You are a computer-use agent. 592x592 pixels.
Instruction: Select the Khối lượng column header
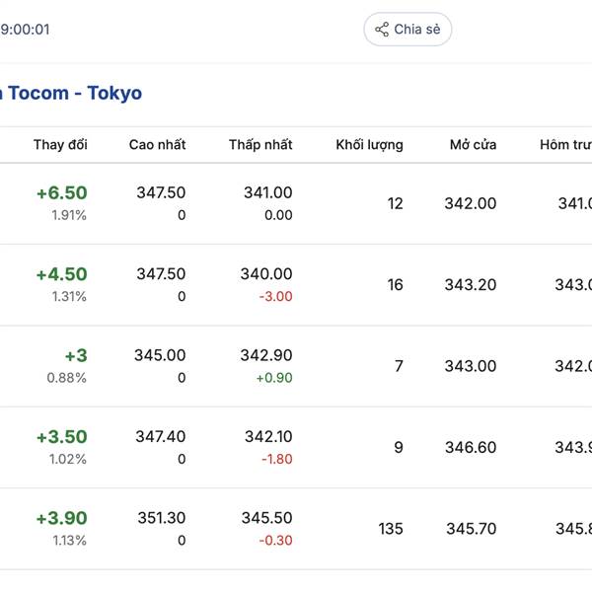coord(369,145)
